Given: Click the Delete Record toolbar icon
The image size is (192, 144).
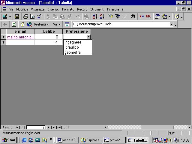Looking at the screenshot, I should coord(148,16).
